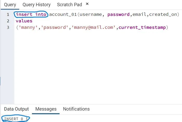Click the 'values' keyword on line 2
Image resolution: width=182 pixels, height=122 pixels.
coord(24,21)
